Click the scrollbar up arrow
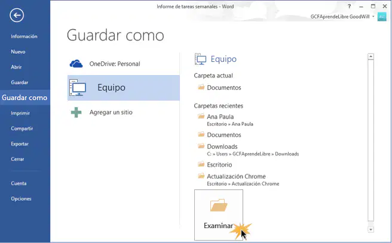The height and width of the screenshot is (243, 392). tap(370, 57)
